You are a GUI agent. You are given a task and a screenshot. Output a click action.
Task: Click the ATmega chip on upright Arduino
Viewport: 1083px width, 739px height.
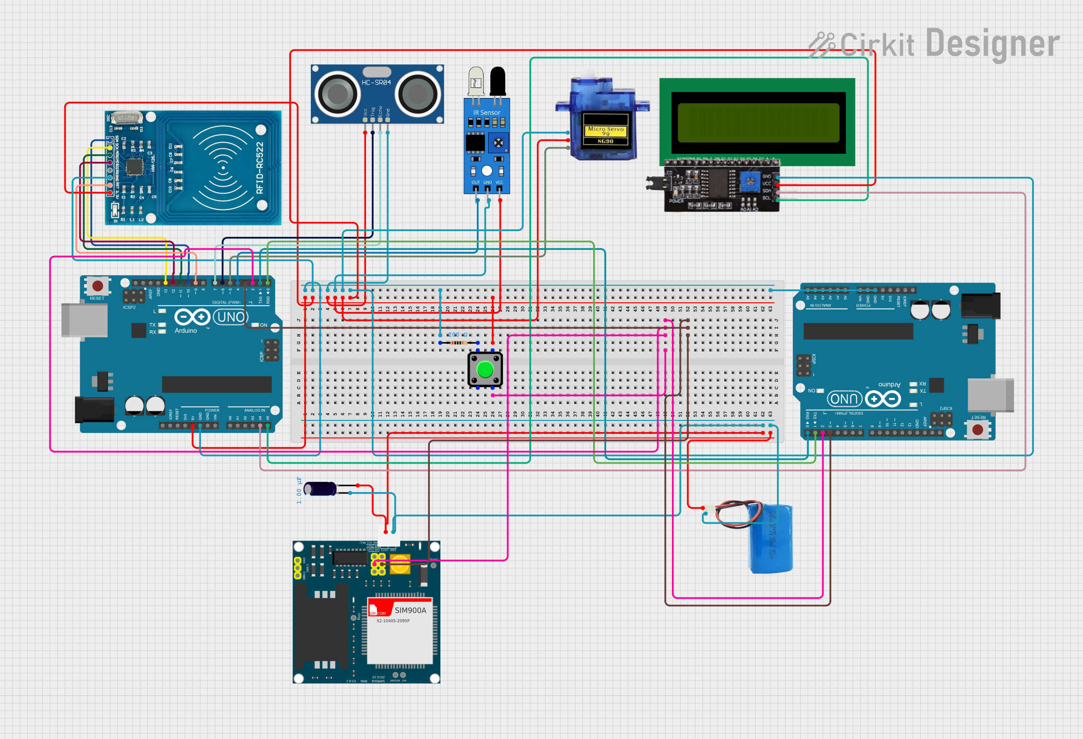217,384
